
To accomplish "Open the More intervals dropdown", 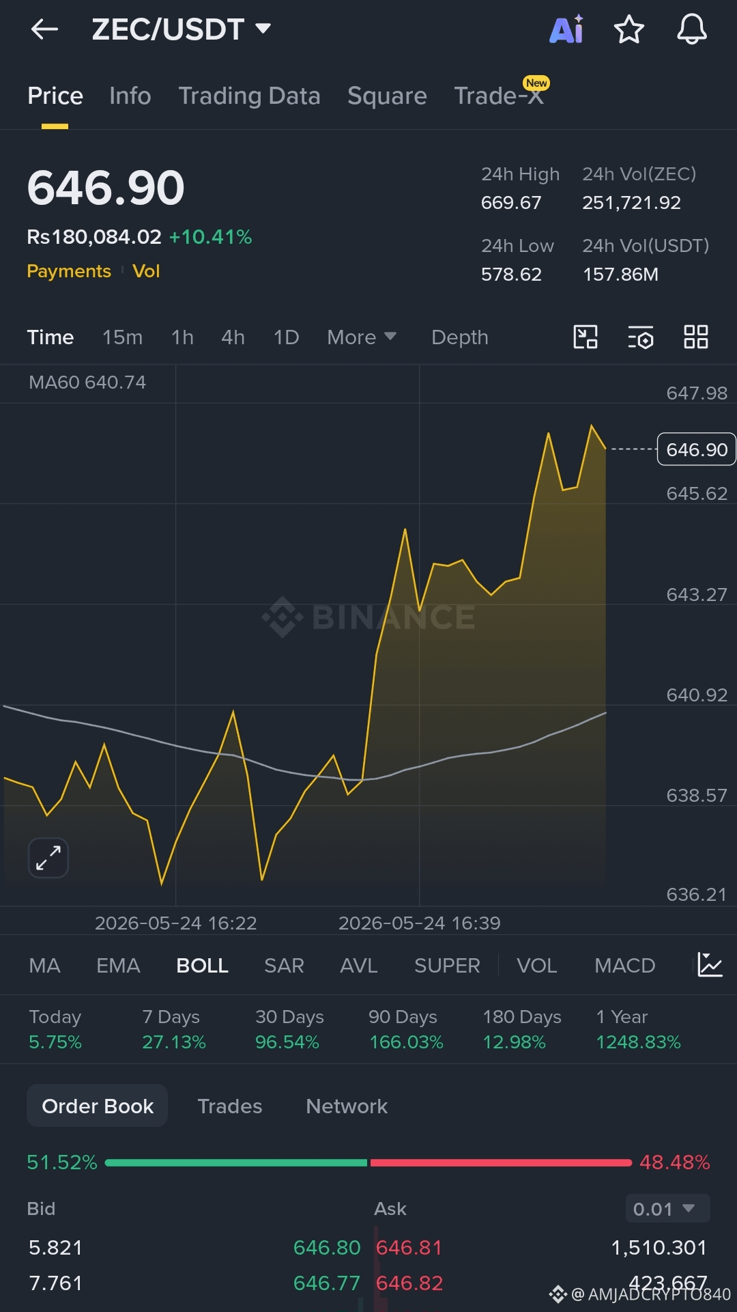I will point(362,337).
